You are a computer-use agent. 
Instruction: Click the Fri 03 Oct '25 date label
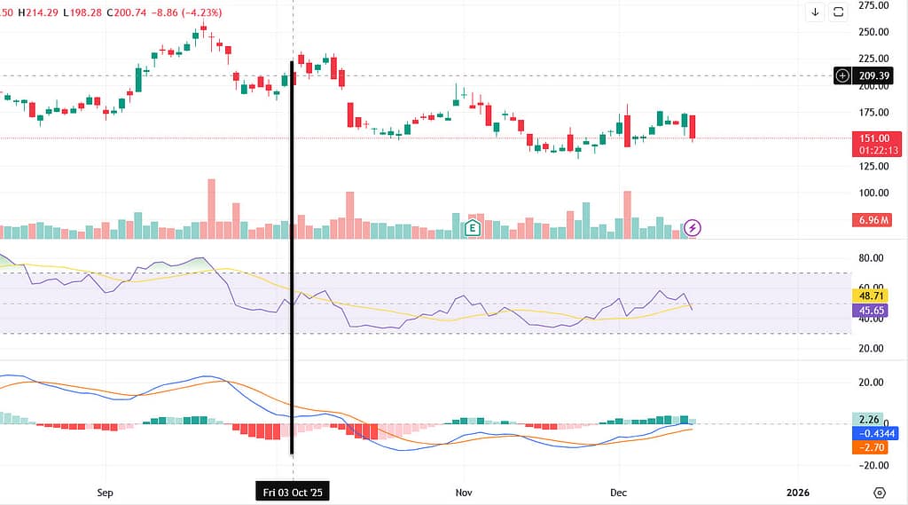click(x=292, y=492)
